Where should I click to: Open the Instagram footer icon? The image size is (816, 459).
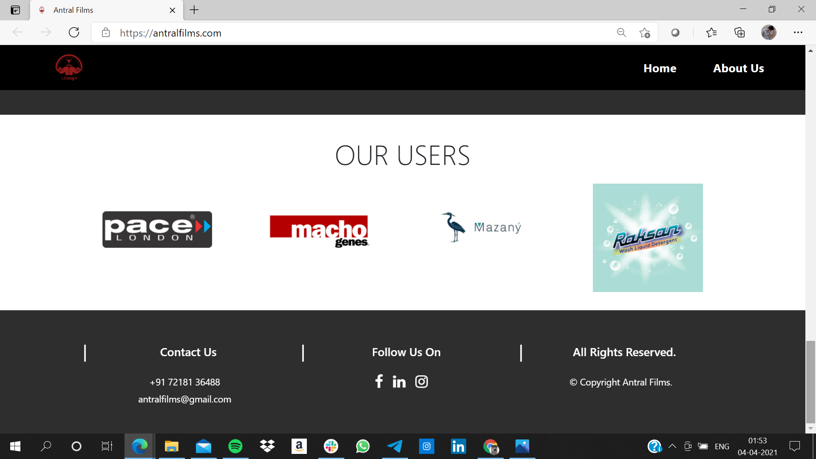tap(421, 382)
